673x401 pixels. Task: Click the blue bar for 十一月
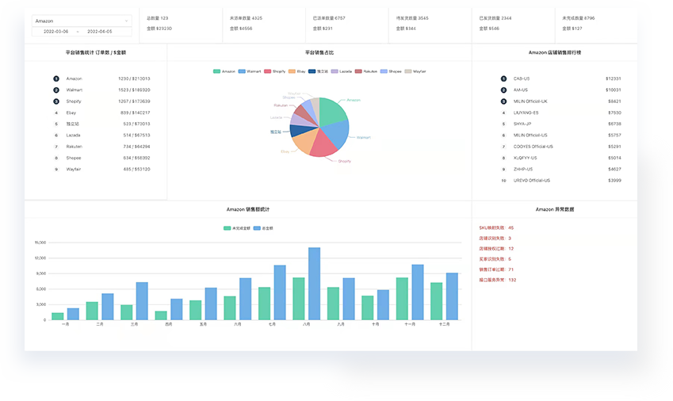[x=418, y=292]
